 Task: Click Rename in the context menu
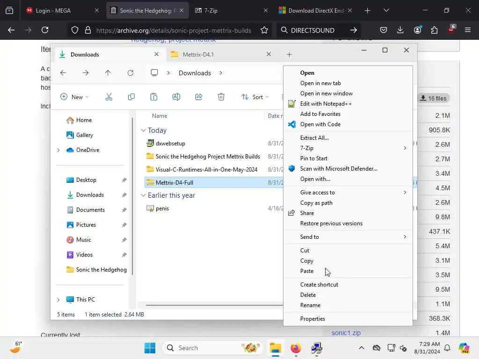(348, 305)
